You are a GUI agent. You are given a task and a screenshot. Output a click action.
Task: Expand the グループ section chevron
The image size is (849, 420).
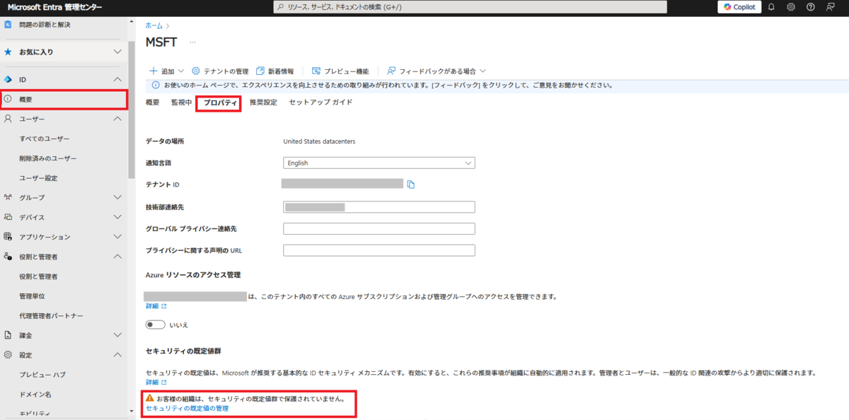pyautogui.click(x=117, y=197)
